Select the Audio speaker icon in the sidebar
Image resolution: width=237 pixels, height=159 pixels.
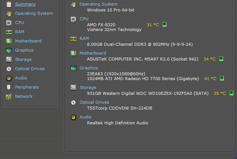pyautogui.click(x=9, y=78)
